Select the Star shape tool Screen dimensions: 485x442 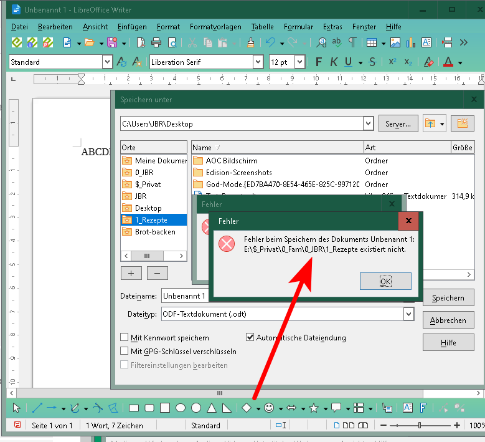coord(314,408)
